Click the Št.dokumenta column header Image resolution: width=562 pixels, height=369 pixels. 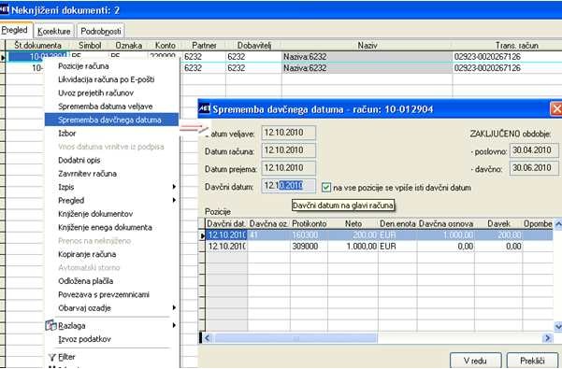(37, 46)
